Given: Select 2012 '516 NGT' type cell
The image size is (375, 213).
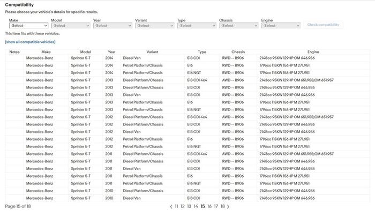Looking at the screenshot, I should pos(194,146).
